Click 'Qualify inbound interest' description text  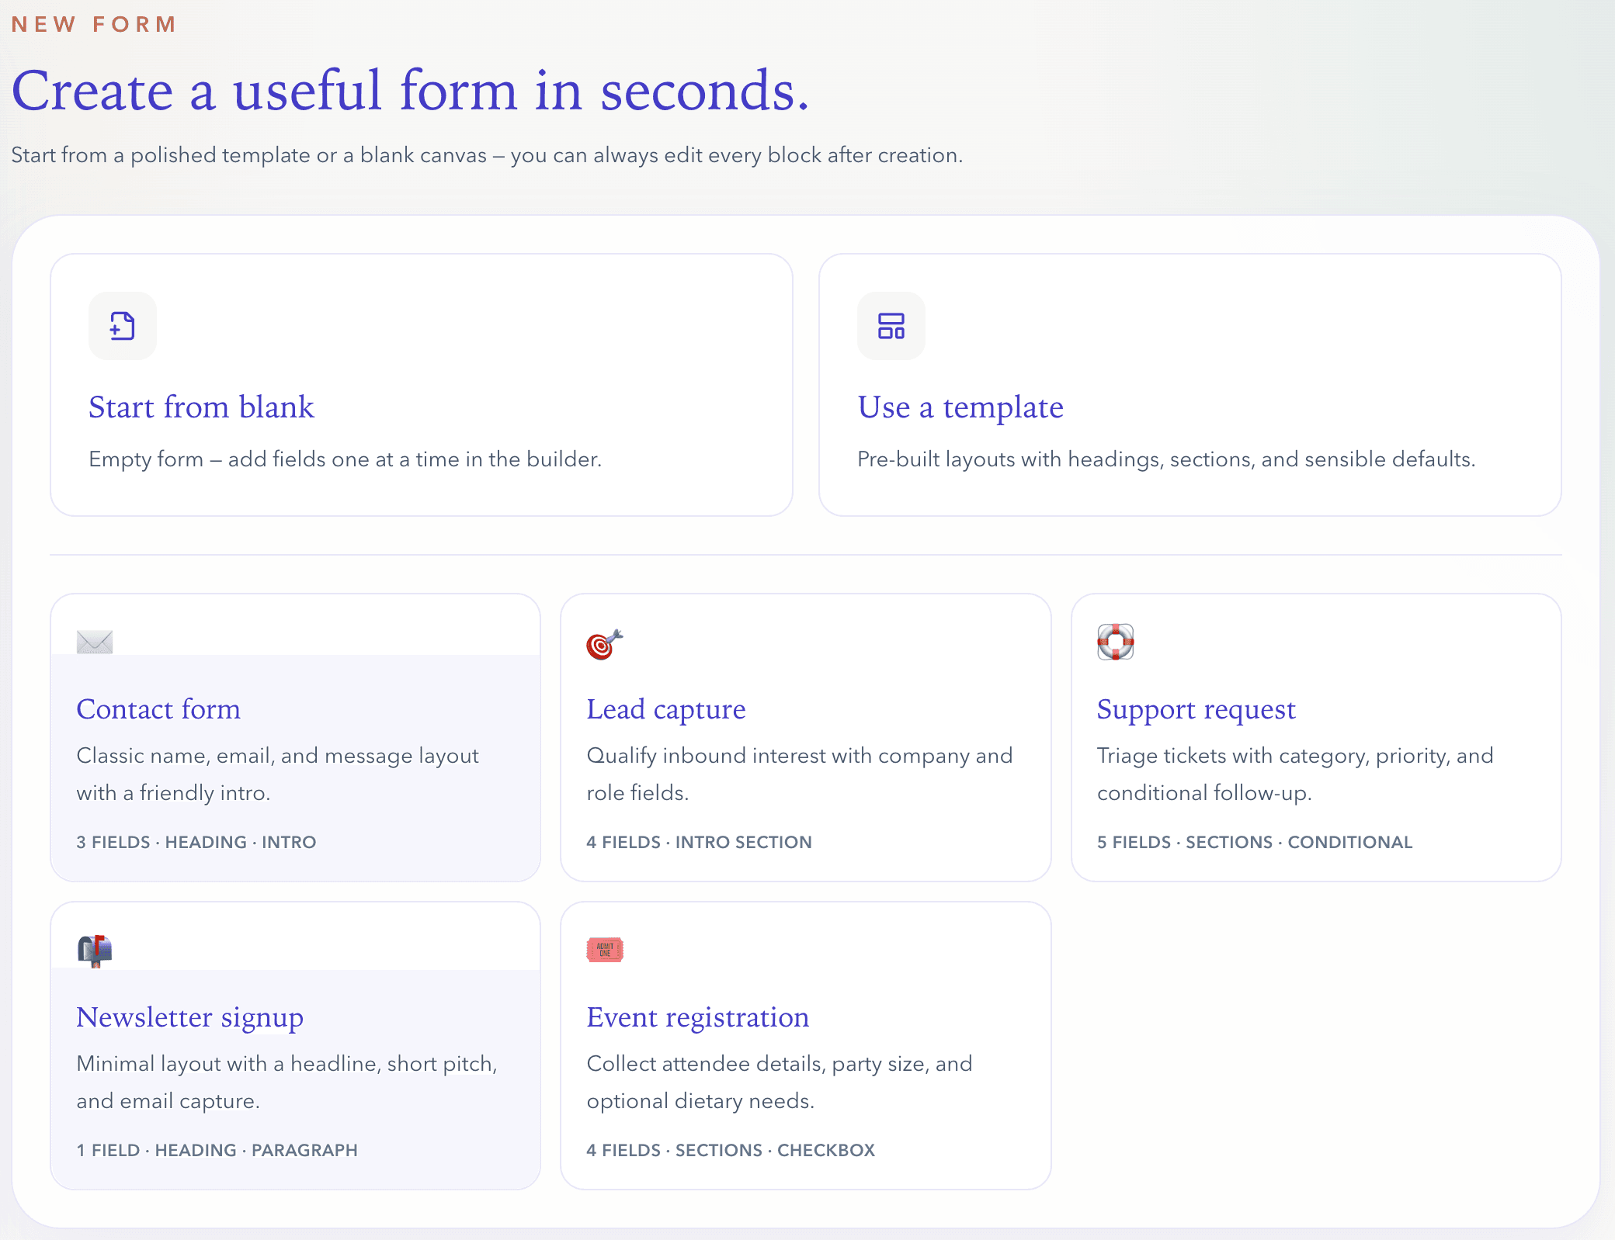(799, 774)
